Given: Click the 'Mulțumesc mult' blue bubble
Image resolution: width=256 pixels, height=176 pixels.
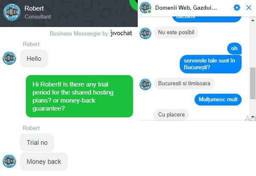Looking at the screenshot, I should 218,100.
